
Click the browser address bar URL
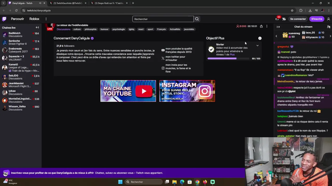click(x=39, y=10)
